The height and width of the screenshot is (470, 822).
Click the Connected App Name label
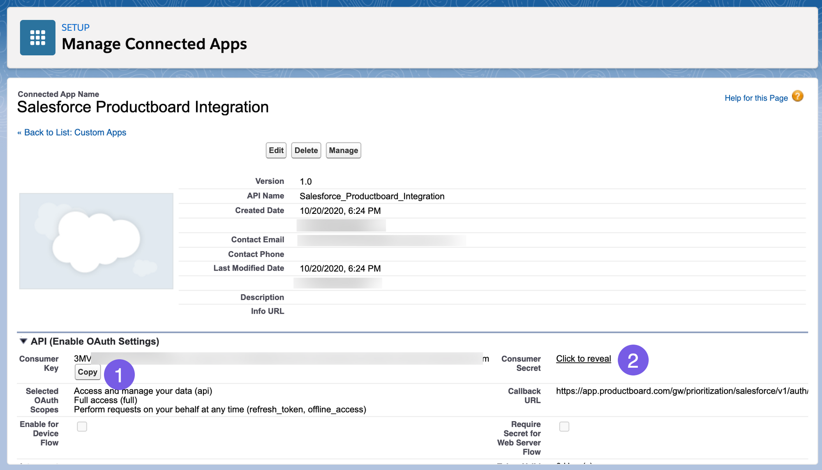pos(58,94)
